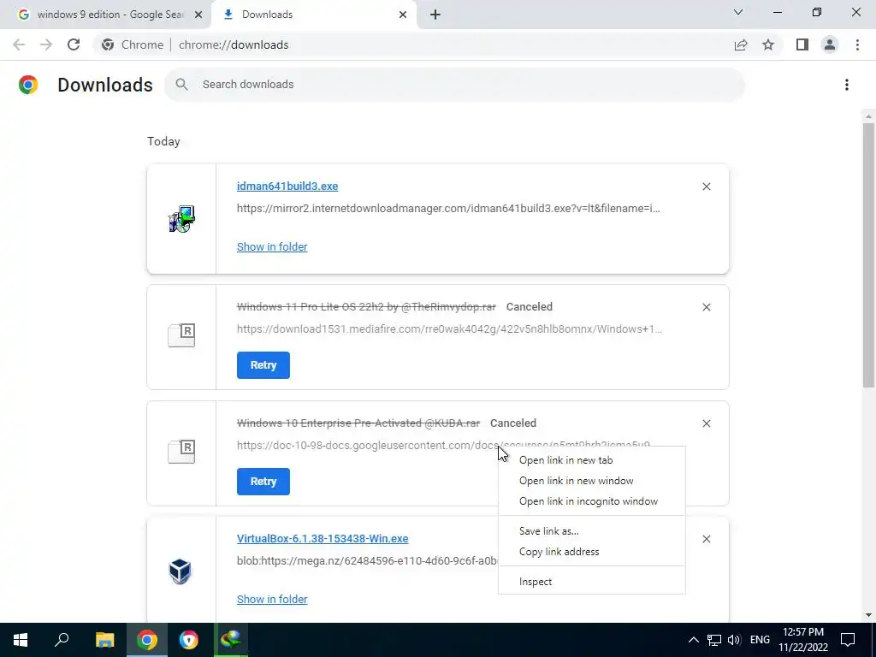Open the volume control in tray
The width and height of the screenshot is (876, 657).
[x=734, y=640]
